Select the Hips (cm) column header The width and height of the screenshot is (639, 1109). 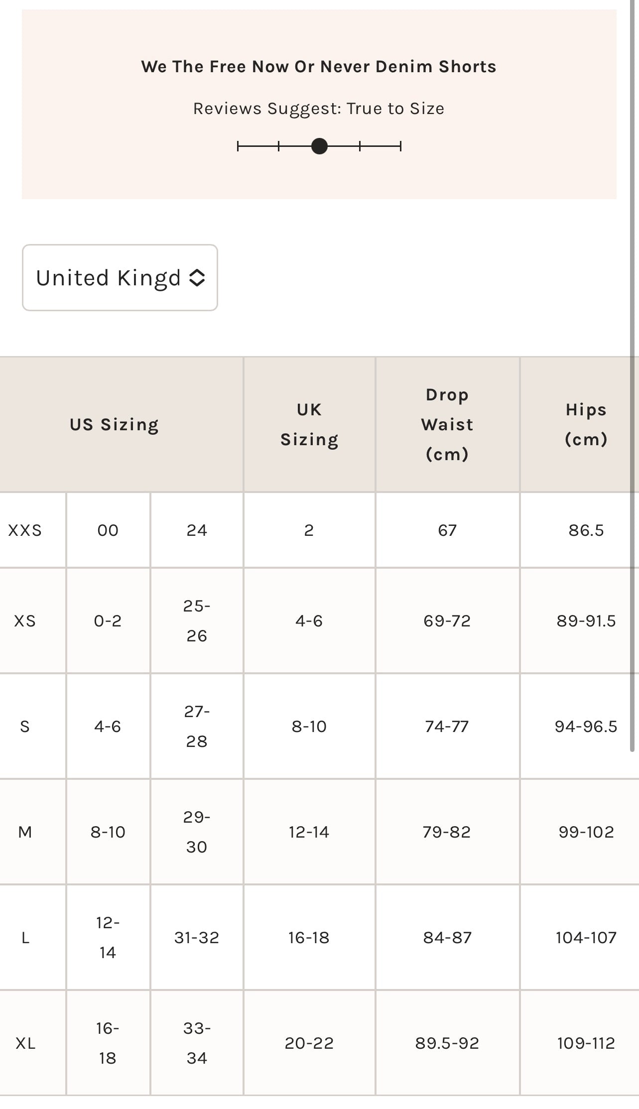click(586, 425)
